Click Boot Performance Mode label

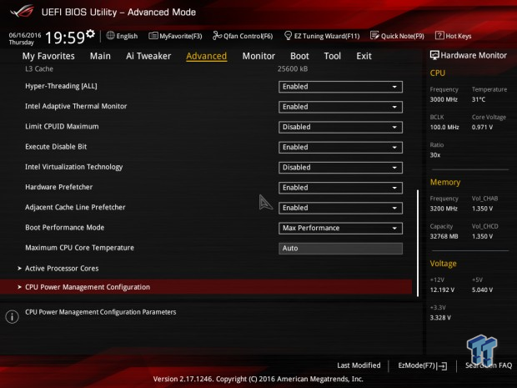(65, 227)
